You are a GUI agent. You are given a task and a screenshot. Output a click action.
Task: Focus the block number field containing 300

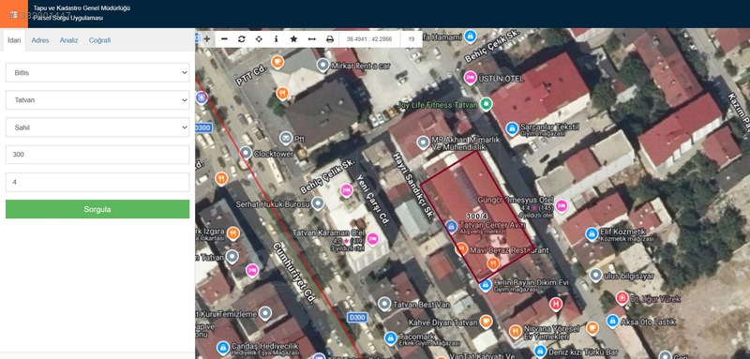[97, 155]
